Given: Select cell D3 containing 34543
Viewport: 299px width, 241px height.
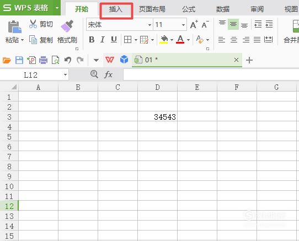Looking at the screenshot, I should pyautogui.click(x=157, y=117).
